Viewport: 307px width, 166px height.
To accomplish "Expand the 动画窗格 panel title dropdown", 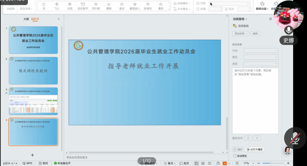I will pyautogui.click(x=240, y=19).
